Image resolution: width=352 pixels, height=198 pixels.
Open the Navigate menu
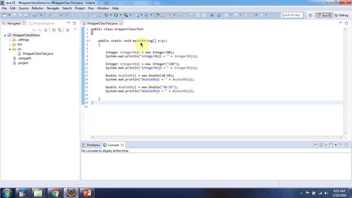[53, 8]
